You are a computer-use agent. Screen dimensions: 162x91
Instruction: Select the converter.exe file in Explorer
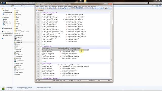(19, 41)
